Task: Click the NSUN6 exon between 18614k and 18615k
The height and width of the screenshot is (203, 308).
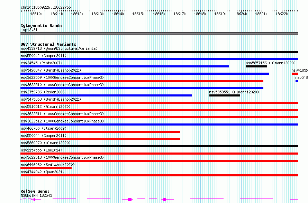Action: (130, 200)
